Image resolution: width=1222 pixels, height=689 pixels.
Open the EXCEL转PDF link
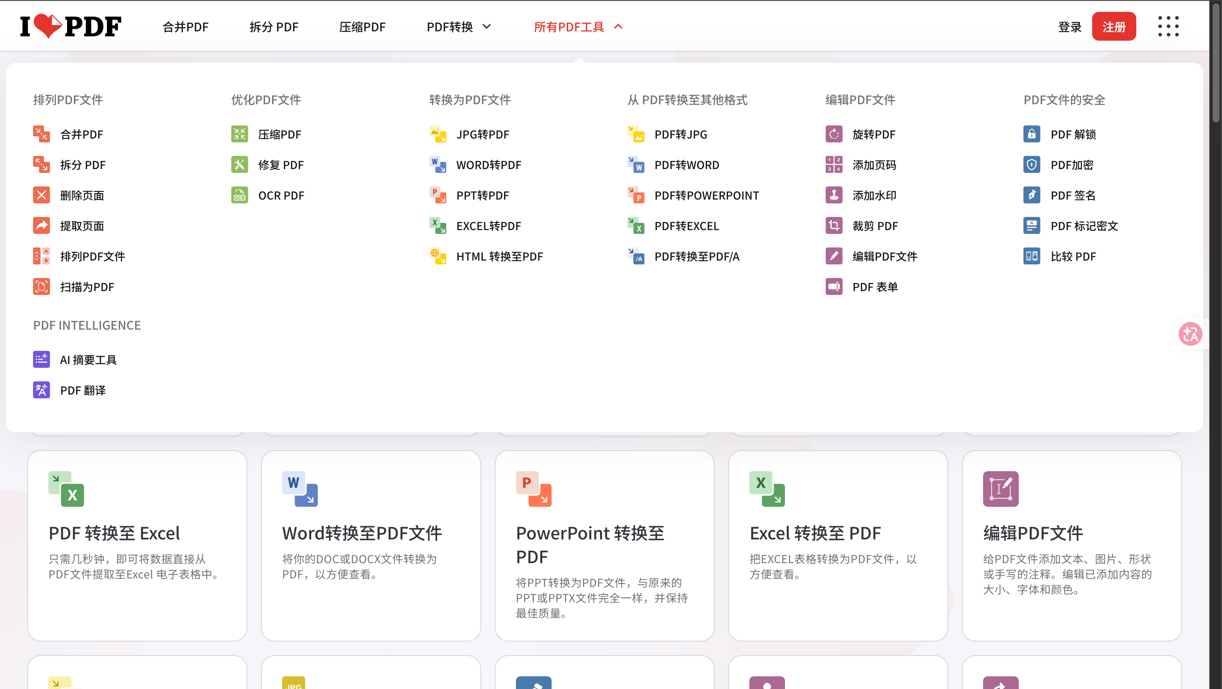click(x=489, y=225)
